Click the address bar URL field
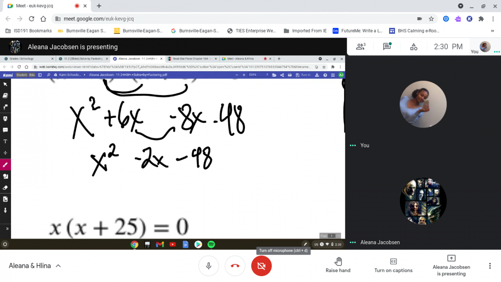501x282 pixels. coord(235,19)
